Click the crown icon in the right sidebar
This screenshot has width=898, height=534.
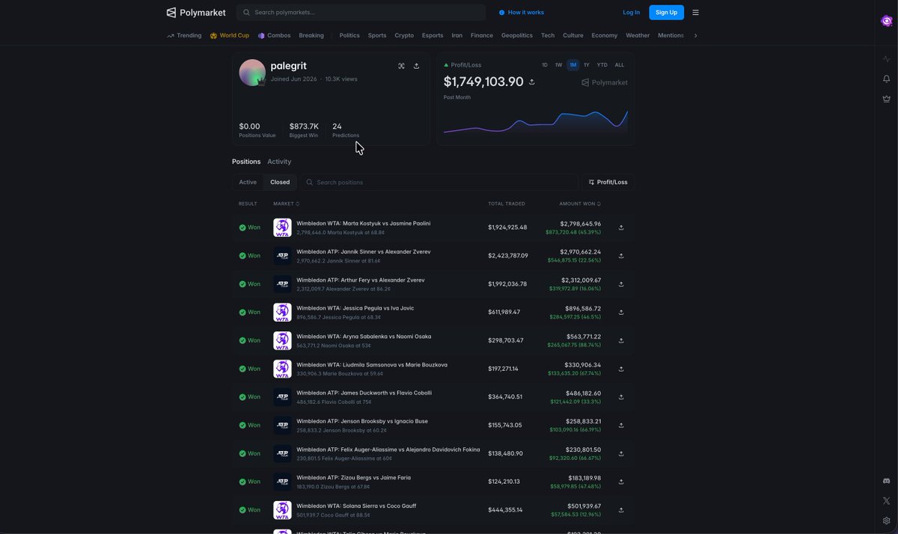pyautogui.click(x=887, y=98)
